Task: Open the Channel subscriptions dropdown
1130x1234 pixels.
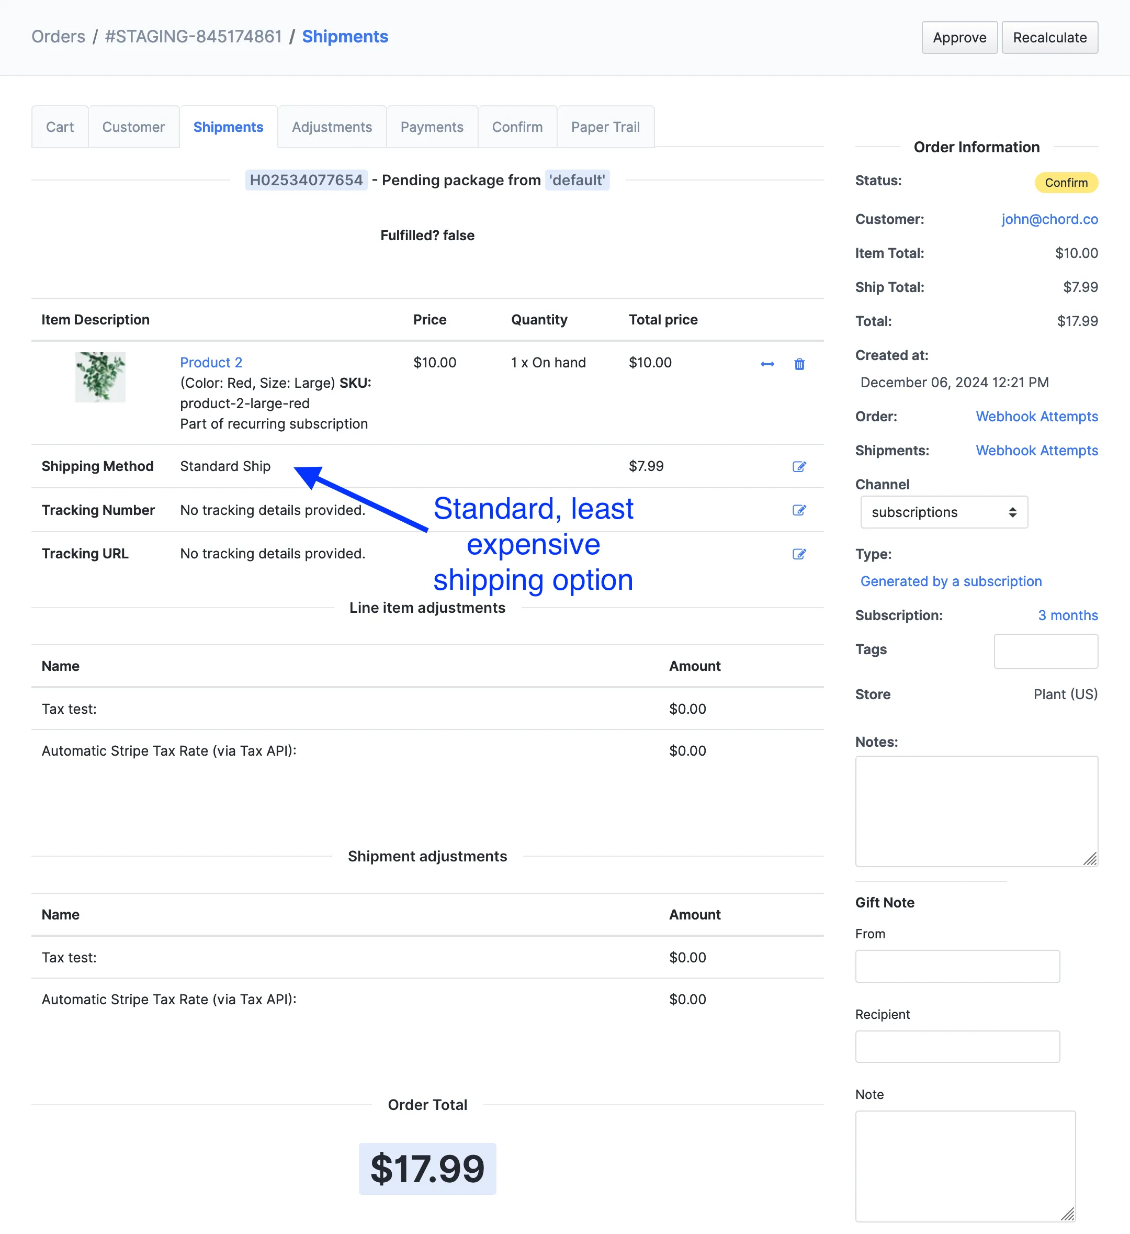Action: pos(944,512)
